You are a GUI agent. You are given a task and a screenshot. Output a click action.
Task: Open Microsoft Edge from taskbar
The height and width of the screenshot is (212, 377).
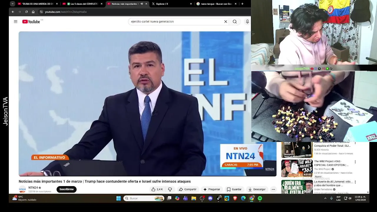click(243, 198)
